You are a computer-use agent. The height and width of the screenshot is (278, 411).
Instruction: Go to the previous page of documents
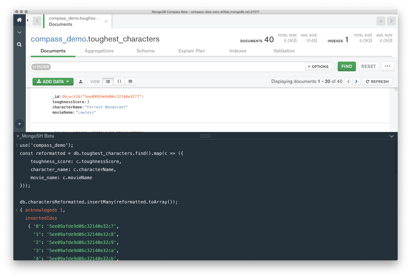coord(348,82)
